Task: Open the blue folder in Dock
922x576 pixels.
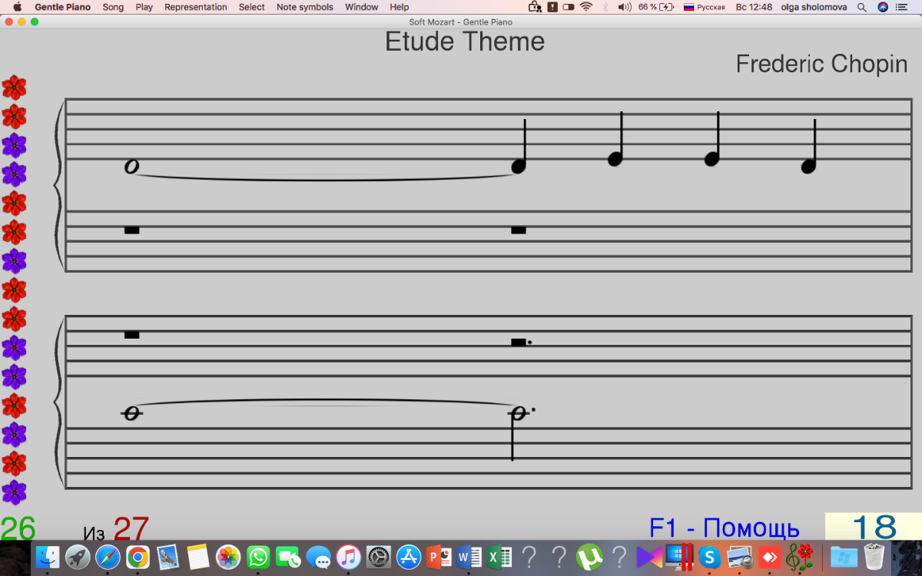Action: pos(844,557)
